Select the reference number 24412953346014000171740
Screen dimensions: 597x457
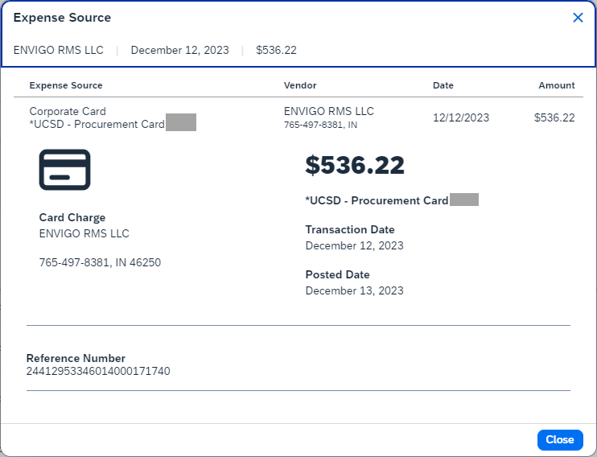pyautogui.click(x=98, y=371)
